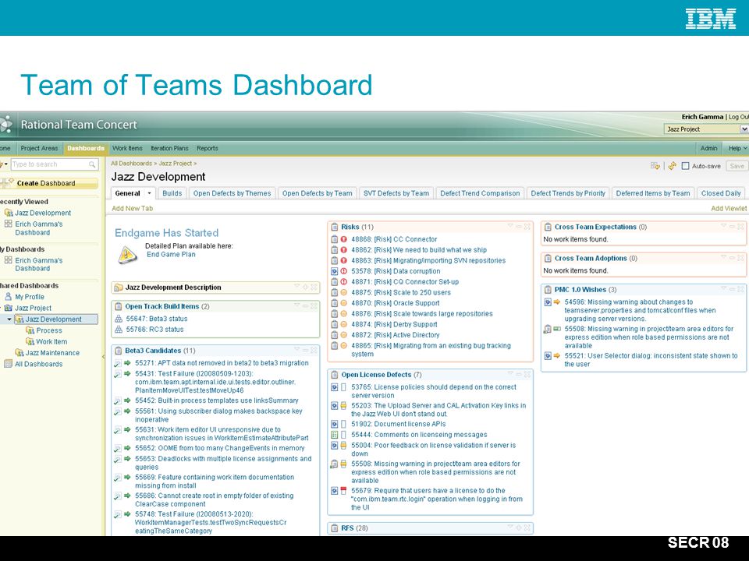Click orange priority icon for 48875 Scale to 250 users
The height and width of the screenshot is (561, 749).
pos(343,292)
